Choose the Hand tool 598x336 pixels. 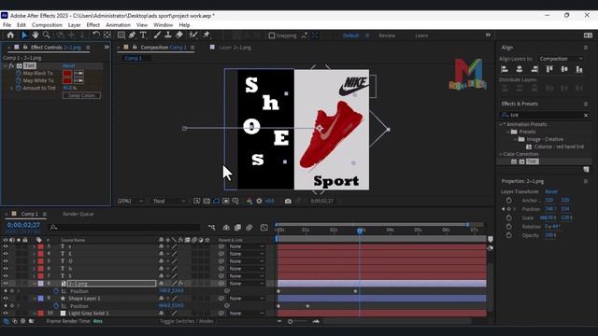[x=36, y=35]
